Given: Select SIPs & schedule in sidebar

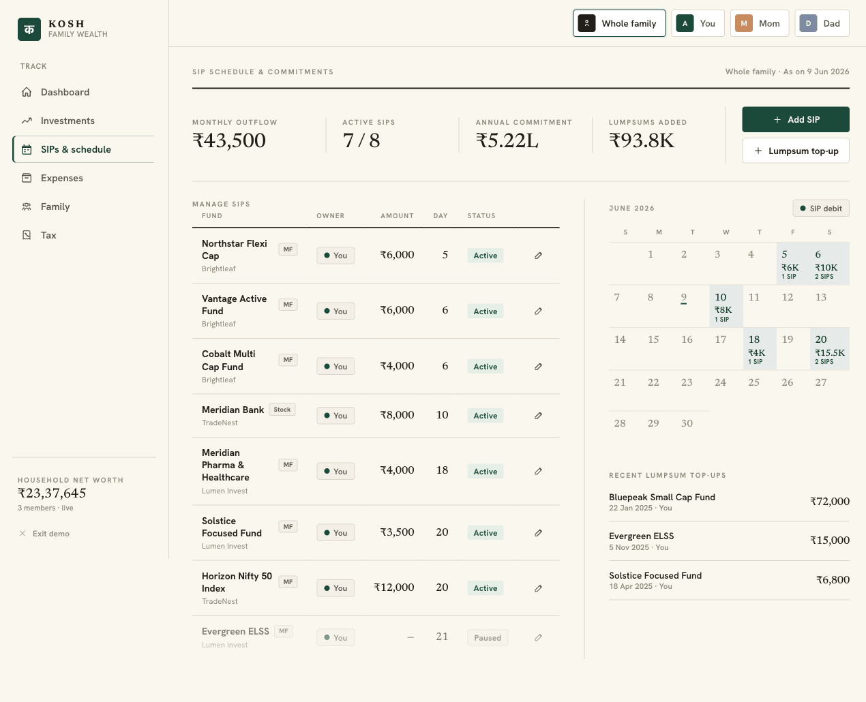Looking at the screenshot, I should coord(83,149).
